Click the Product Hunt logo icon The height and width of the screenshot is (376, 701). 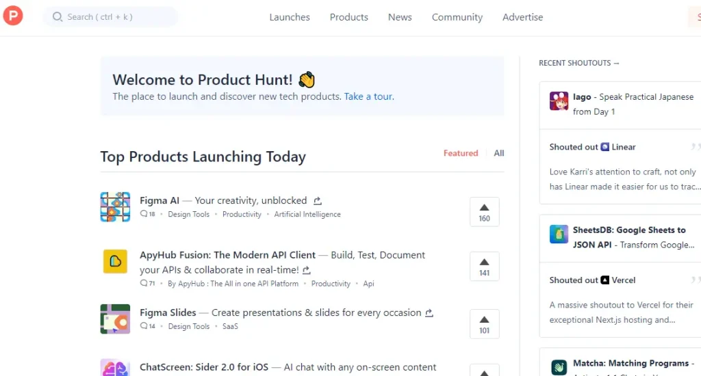pos(13,16)
